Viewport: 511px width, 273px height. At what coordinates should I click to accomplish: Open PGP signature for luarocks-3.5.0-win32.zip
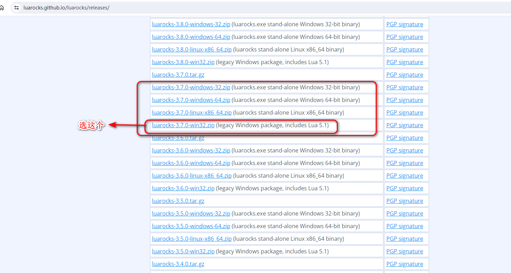(x=405, y=251)
